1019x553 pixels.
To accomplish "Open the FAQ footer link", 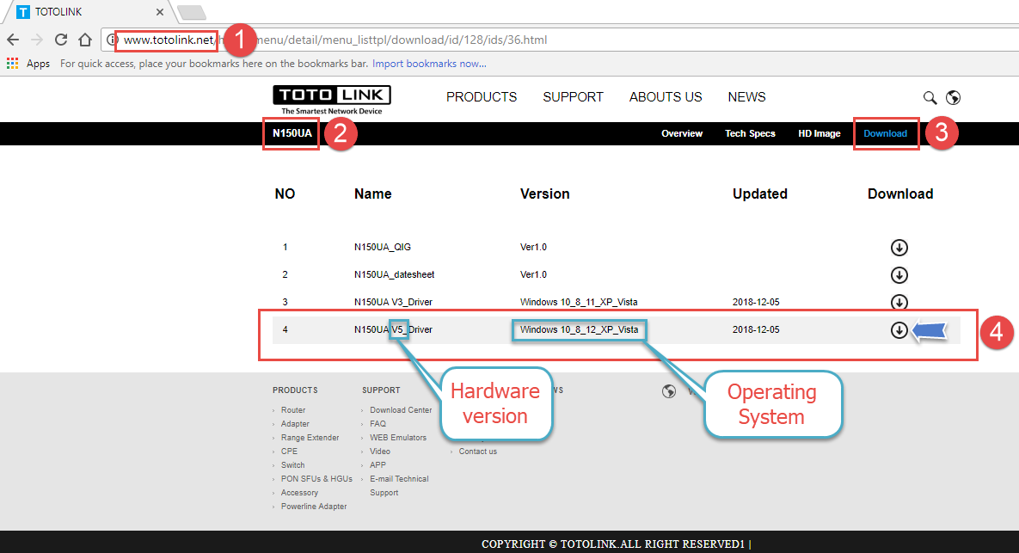I will (x=378, y=424).
